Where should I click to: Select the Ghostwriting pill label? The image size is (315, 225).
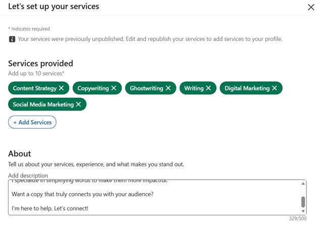pyautogui.click(x=147, y=88)
